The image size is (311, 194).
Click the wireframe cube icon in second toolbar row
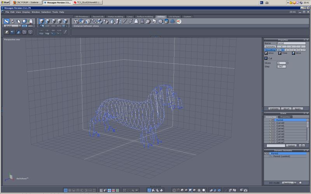30,32
